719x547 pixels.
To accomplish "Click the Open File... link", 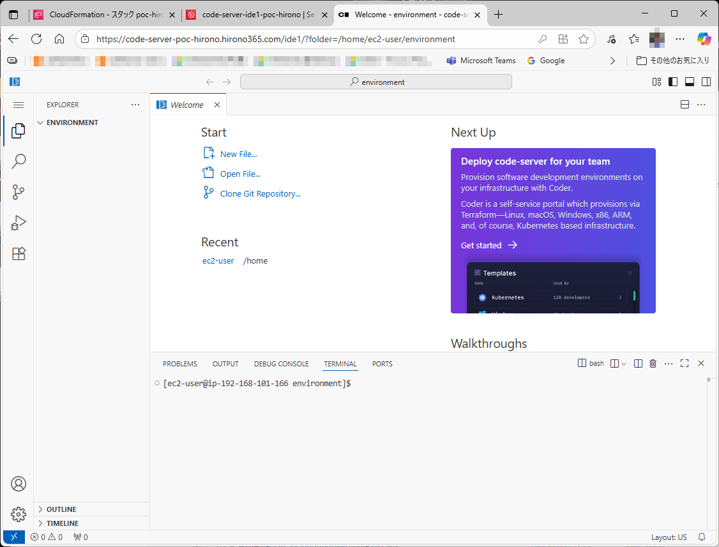I will [240, 174].
